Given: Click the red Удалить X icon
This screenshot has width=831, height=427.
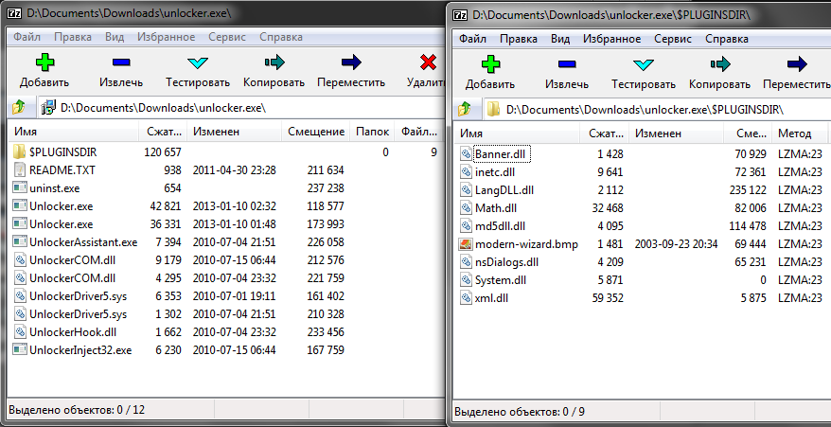Looking at the screenshot, I should [x=427, y=64].
